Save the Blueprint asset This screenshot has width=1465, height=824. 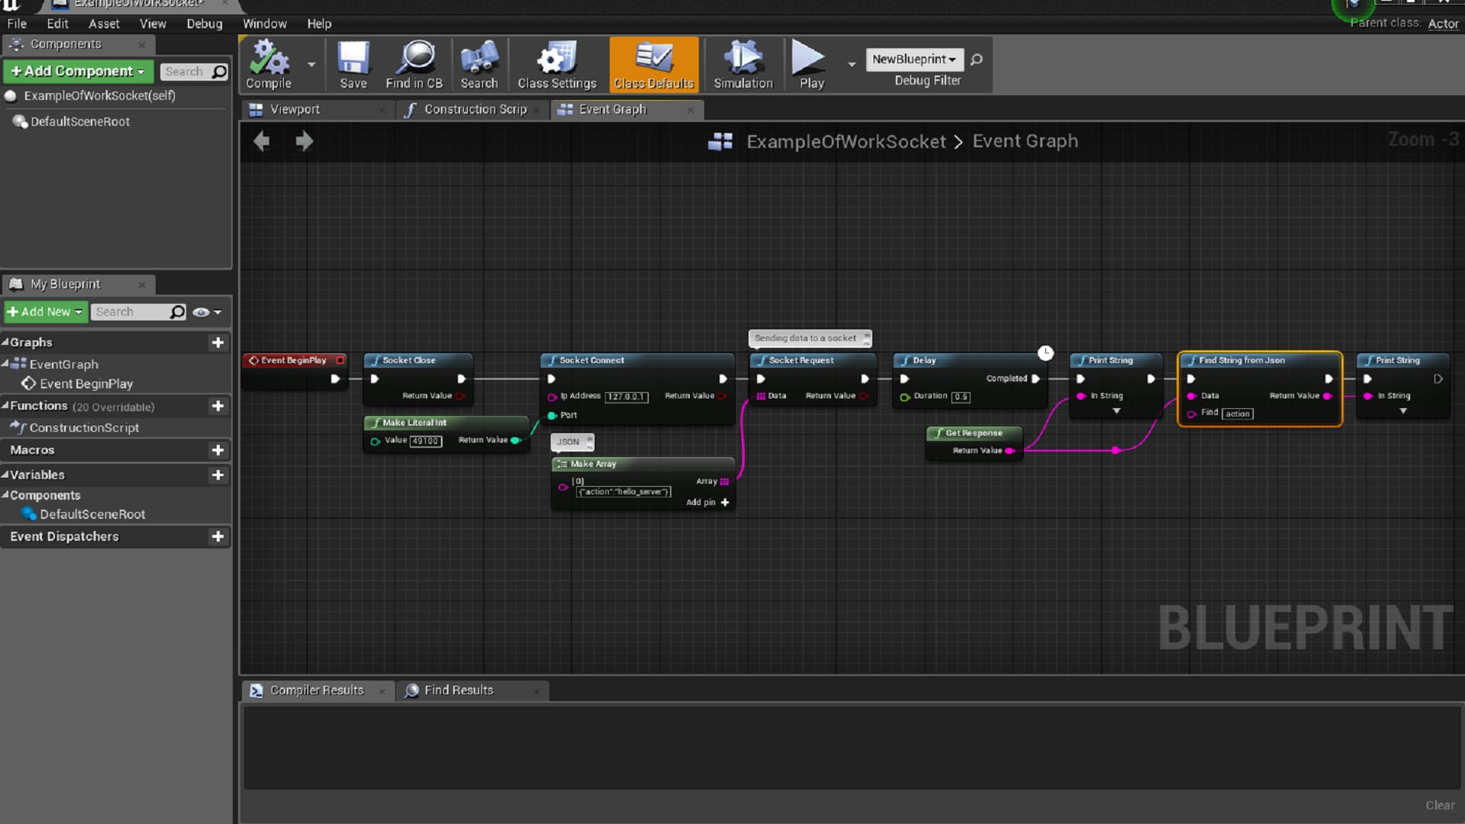point(353,65)
